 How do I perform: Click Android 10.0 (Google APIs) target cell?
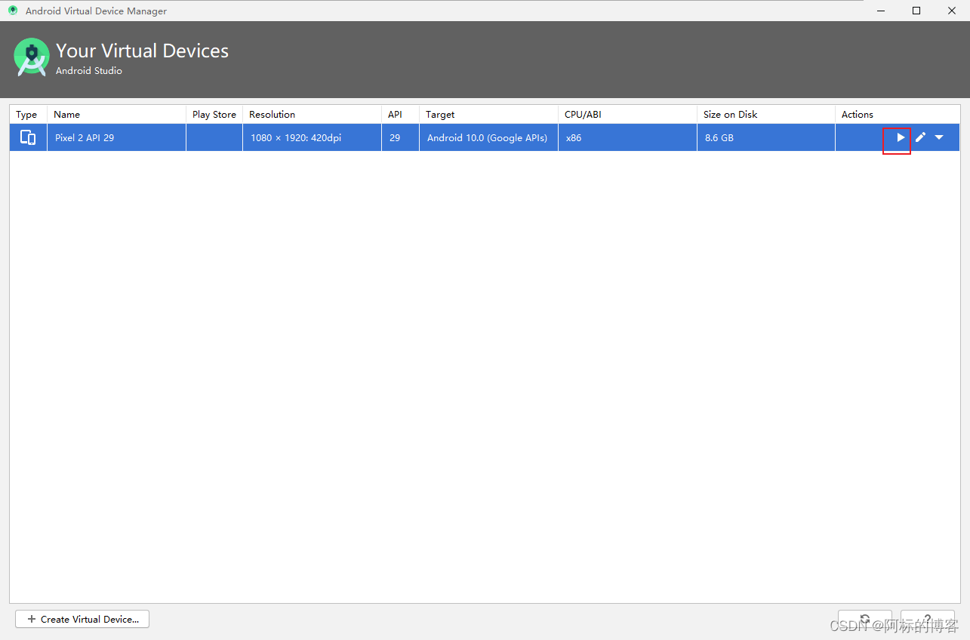(489, 137)
